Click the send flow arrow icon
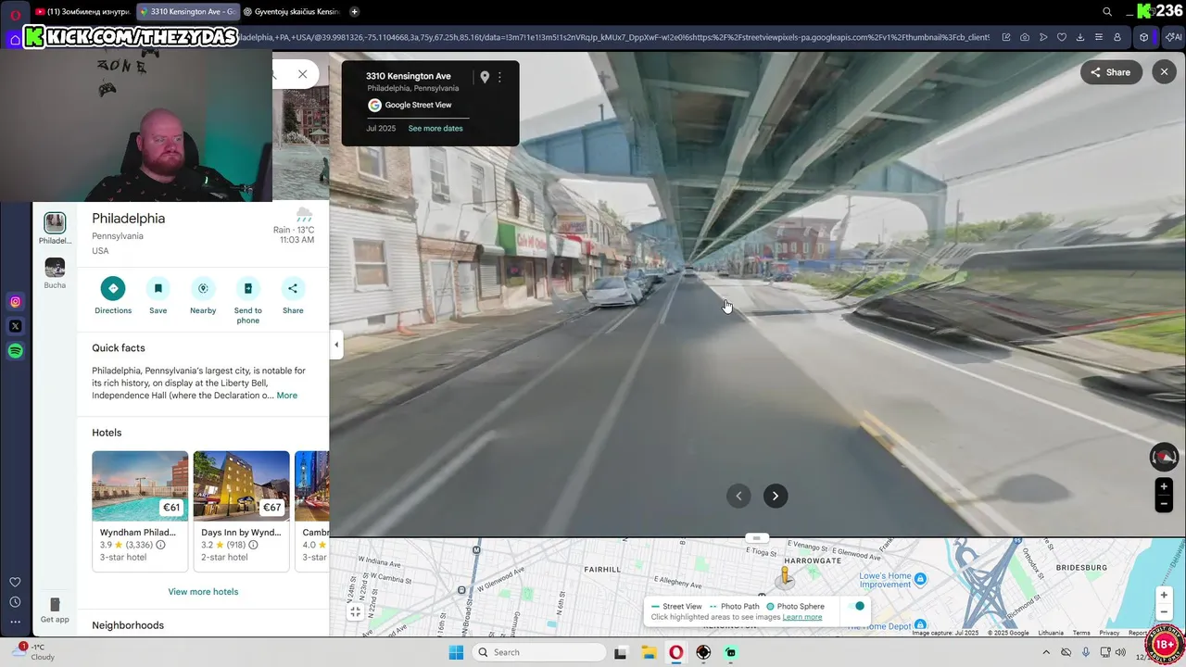Viewport: 1186px width, 667px height. tap(1043, 37)
